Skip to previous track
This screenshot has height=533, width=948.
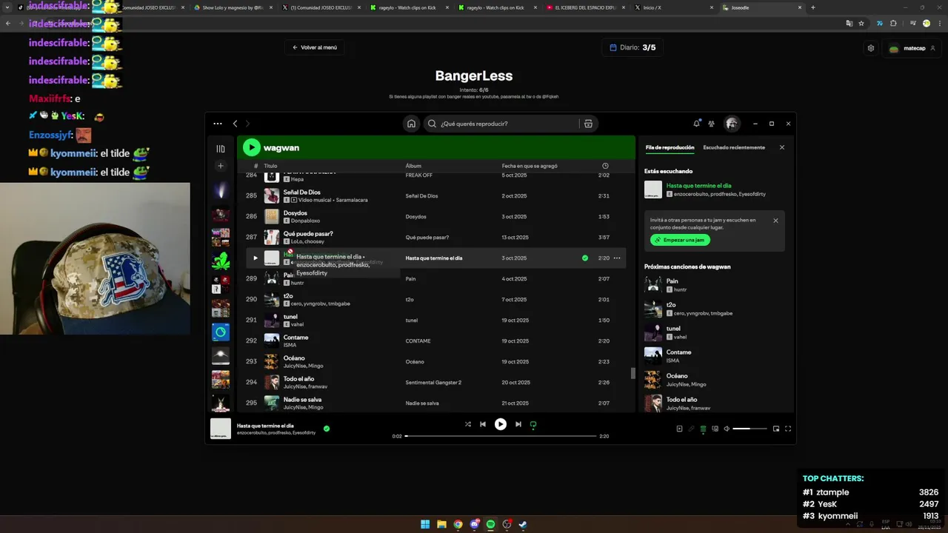(483, 424)
